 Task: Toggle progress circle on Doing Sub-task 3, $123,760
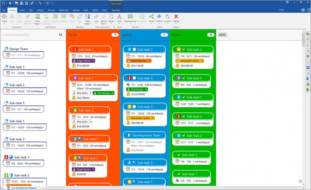pyautogui.click(x=134, y=78)
